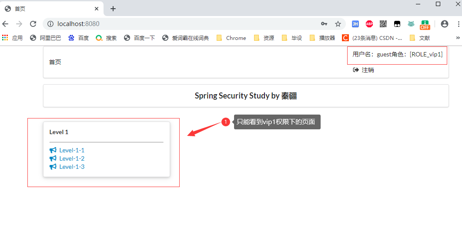Open the Level-1-1 link
Viewport: 462px width, 240px height.
tap(72, 150)
